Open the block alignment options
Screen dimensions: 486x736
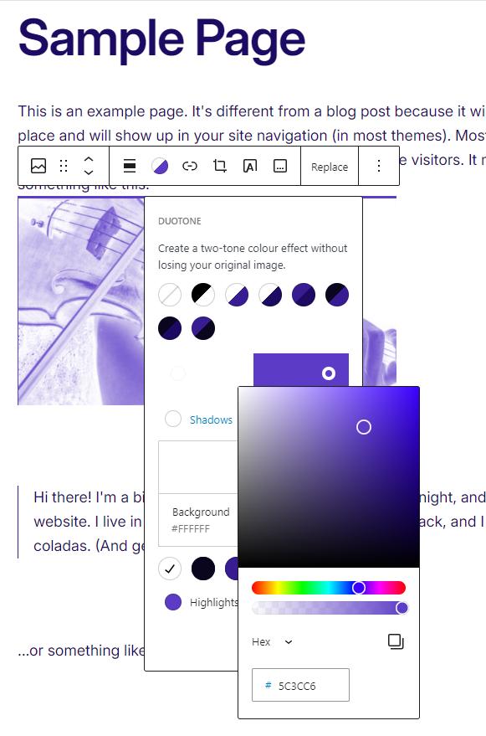tap(130, 166)
